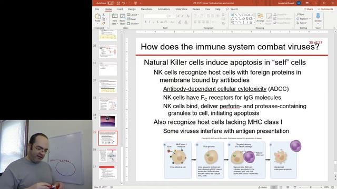Viewport: 337px width, 189px height.
Task: Select the text box shape icon
Action: coord(232,15)
